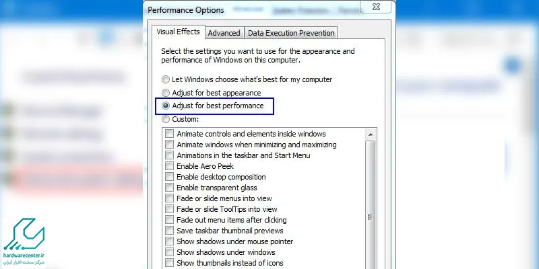Screen dimensions: 539x269
Task: Check Fade or slide ToolTips into view
Action: click(x=170, y=209)
